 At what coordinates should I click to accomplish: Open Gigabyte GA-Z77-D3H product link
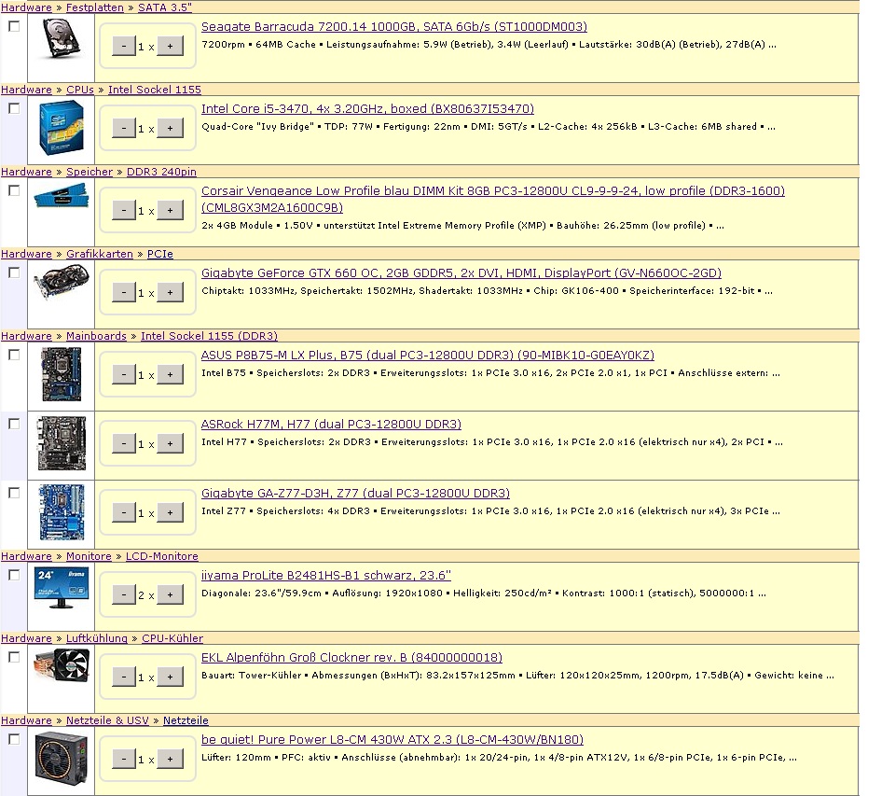click(355, 494)
